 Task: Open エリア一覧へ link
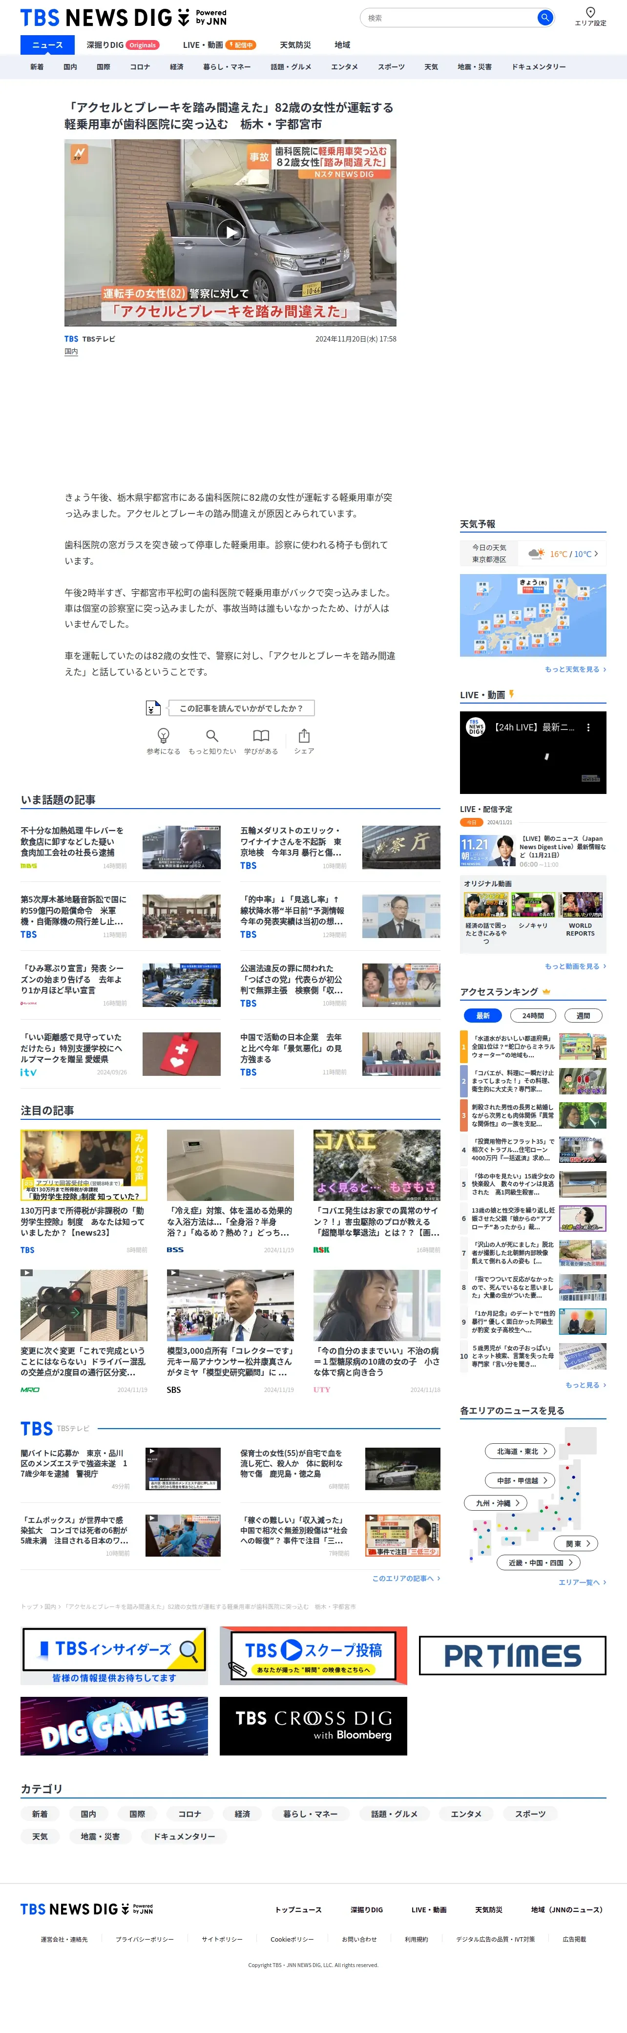(582, 1582)
